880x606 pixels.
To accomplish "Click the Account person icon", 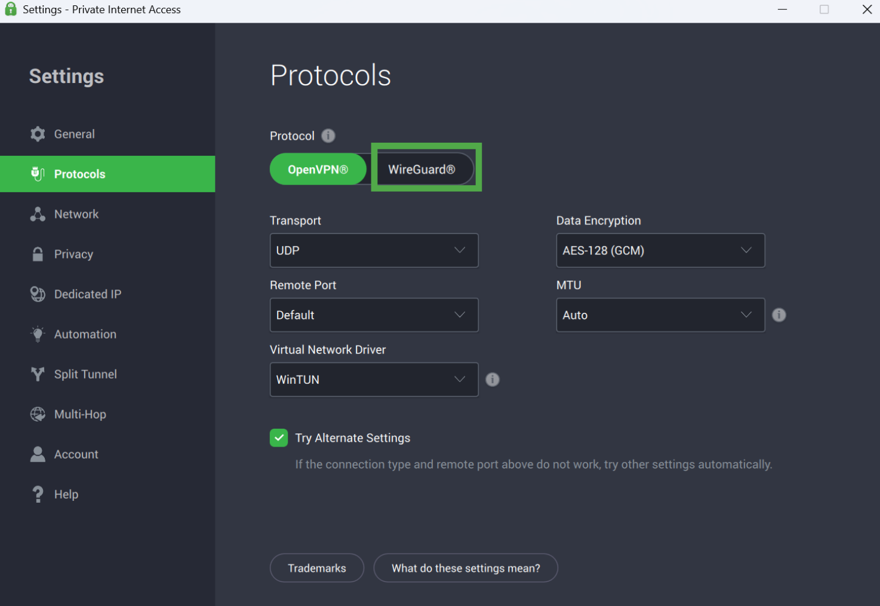I will coord(38,454).
